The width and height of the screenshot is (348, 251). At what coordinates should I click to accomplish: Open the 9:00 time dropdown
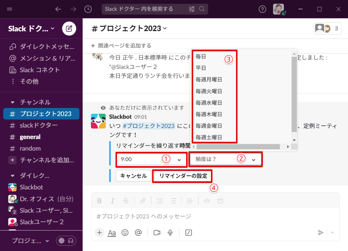[x=151, y=160]
